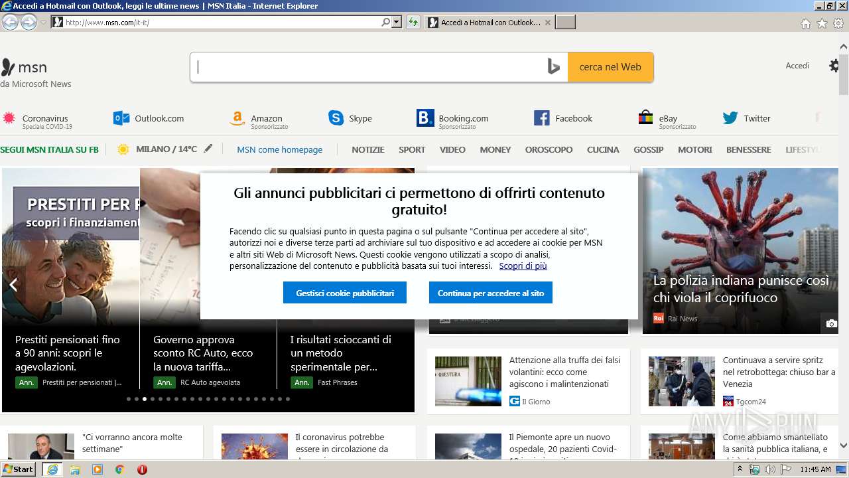Launch Internet Explorer from the taskbar
The height and width of the screenshot is (478, 849).
click(x=52, y=469)
